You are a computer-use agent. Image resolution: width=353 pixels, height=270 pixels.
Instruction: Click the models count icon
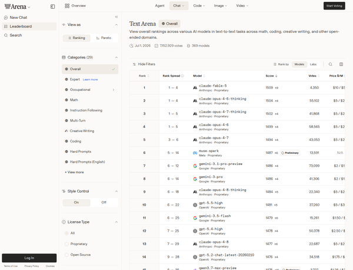pos(188,46)
